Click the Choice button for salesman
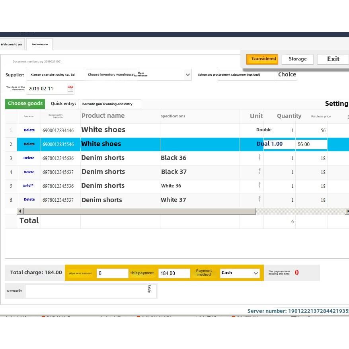This screenshot has height=349, width=349. click(287, 74)
